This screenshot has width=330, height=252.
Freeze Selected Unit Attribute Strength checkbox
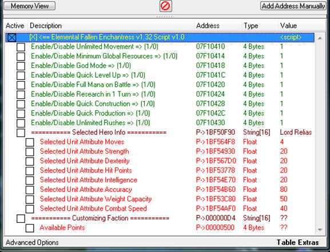(30, 152)
